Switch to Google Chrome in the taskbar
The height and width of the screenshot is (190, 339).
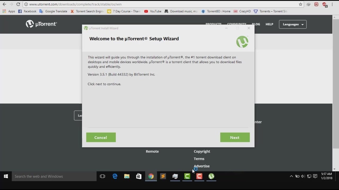pyautogui.click(x=151, y=176)
